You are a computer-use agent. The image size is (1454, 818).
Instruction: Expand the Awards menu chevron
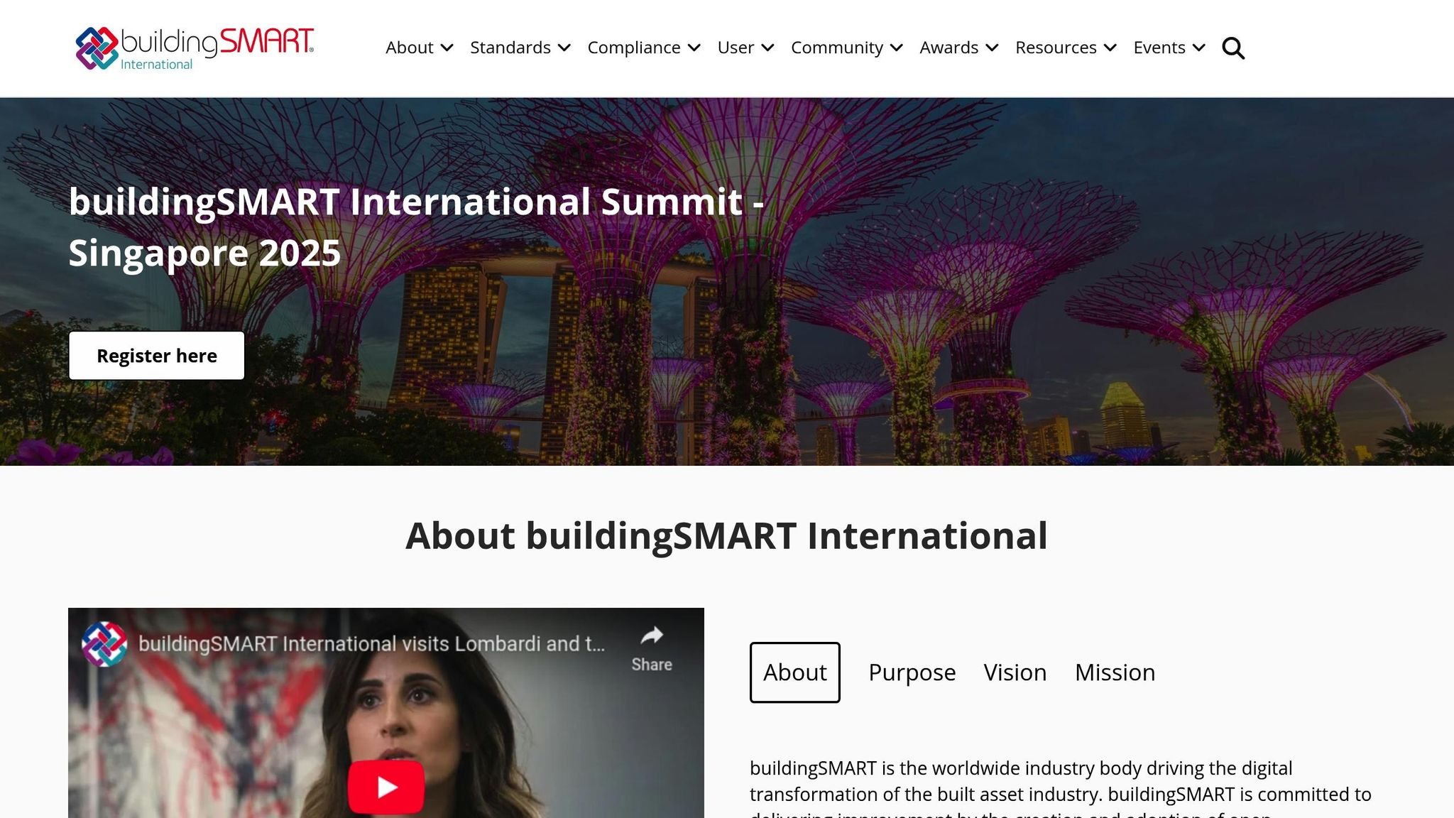993,48
